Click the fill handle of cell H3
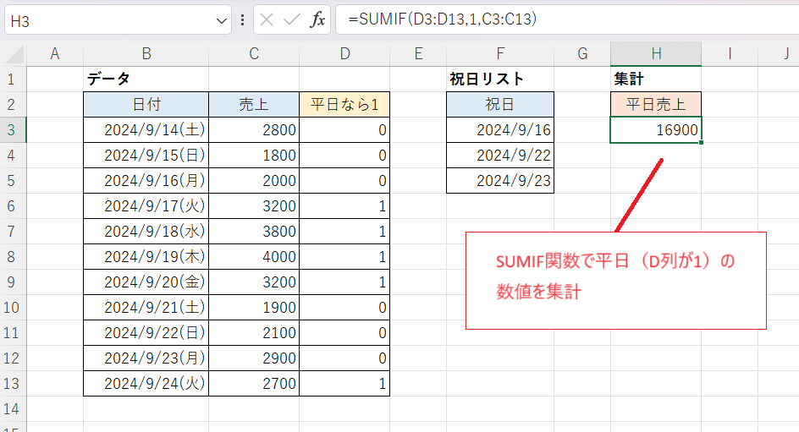 coord(701,143)
